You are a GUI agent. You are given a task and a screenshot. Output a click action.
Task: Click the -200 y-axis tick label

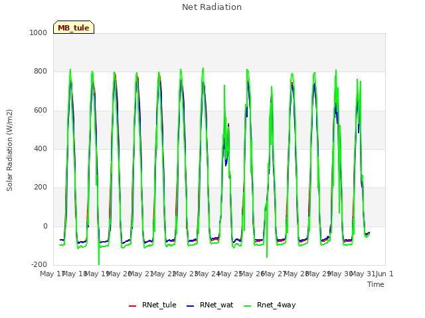point(39,264)
